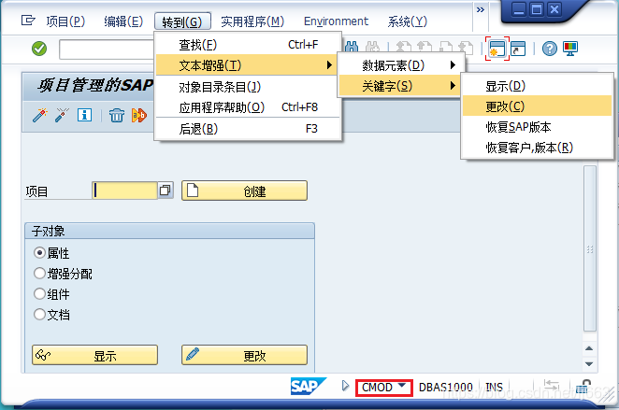Open Customize Local Layout monitor icon
Screen dimensions: 619x410
tap(570, 49)
